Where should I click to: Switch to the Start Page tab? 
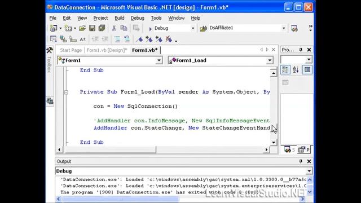pos(71,50)
